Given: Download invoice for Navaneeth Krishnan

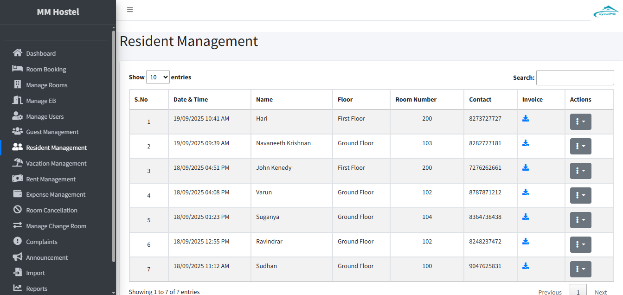Looking at the screenshot, I should [526, 143].
